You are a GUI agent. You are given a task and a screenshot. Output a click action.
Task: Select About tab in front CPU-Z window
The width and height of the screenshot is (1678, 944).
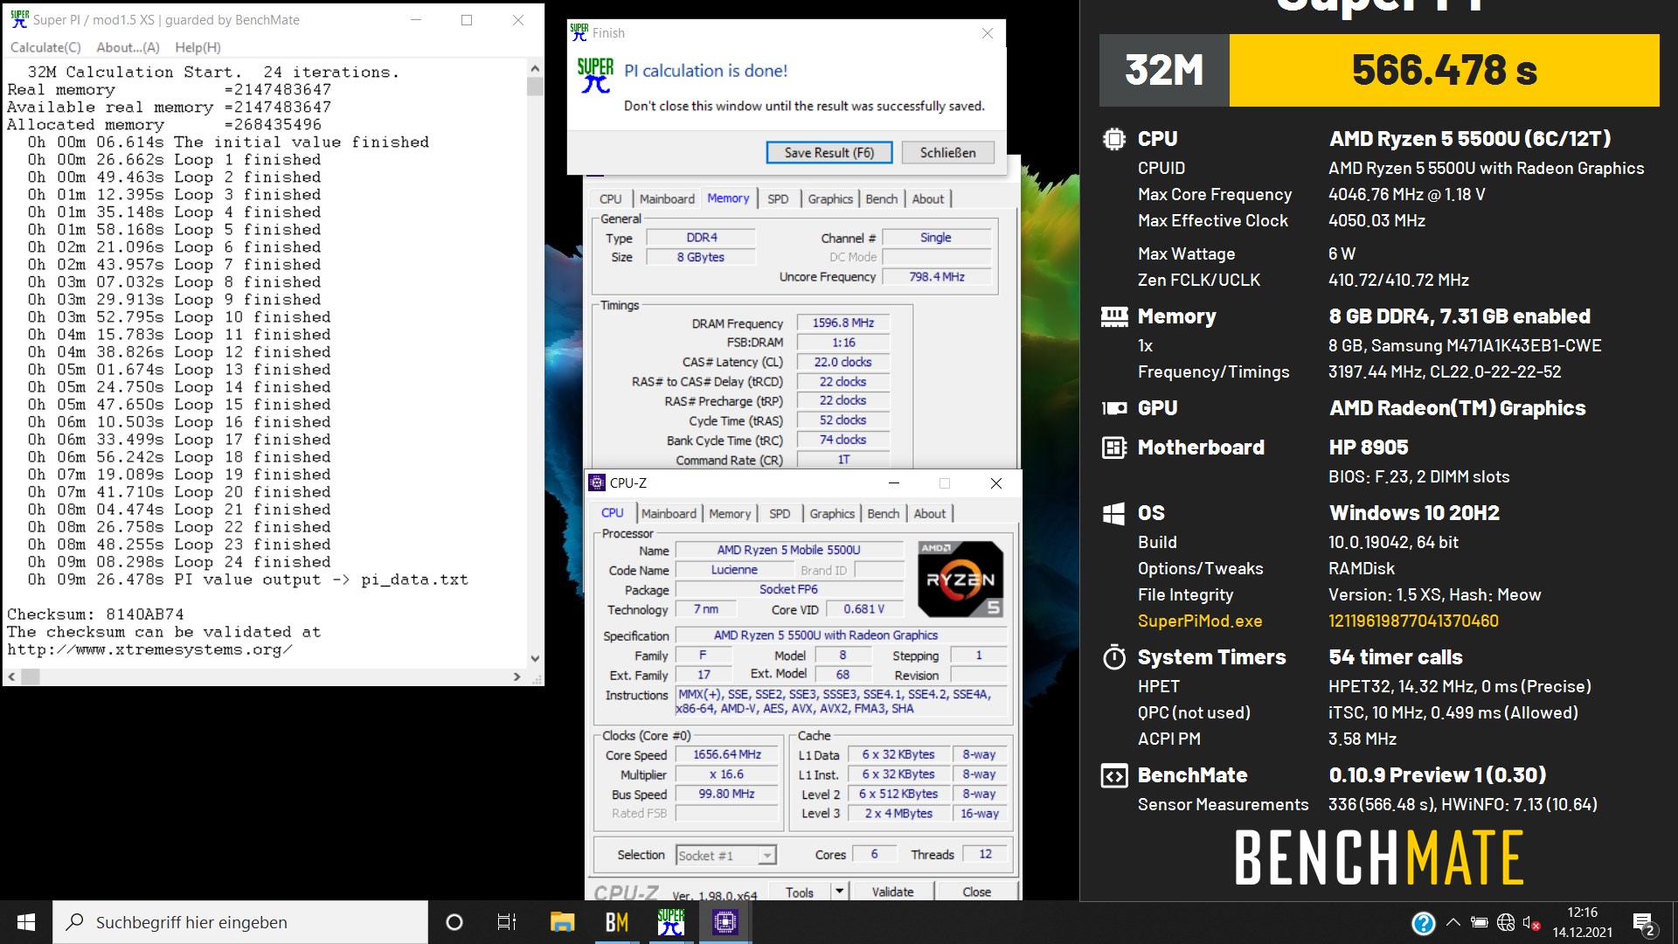pos(930,514)
